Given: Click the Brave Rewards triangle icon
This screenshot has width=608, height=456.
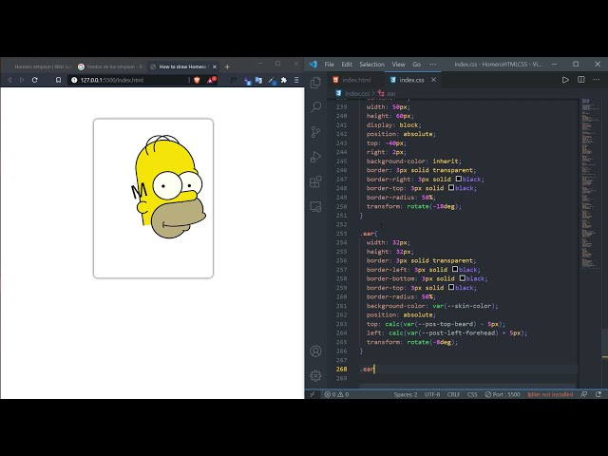Looking at the screenshot, I should click(211, 80).
